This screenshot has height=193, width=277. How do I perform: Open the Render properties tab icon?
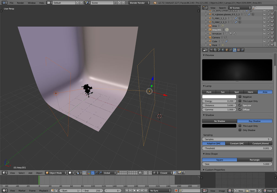(x=212, y=50)
